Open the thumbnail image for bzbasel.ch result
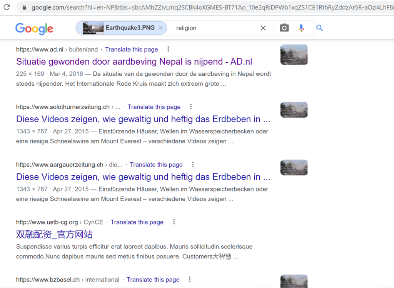 coord(294,281)
